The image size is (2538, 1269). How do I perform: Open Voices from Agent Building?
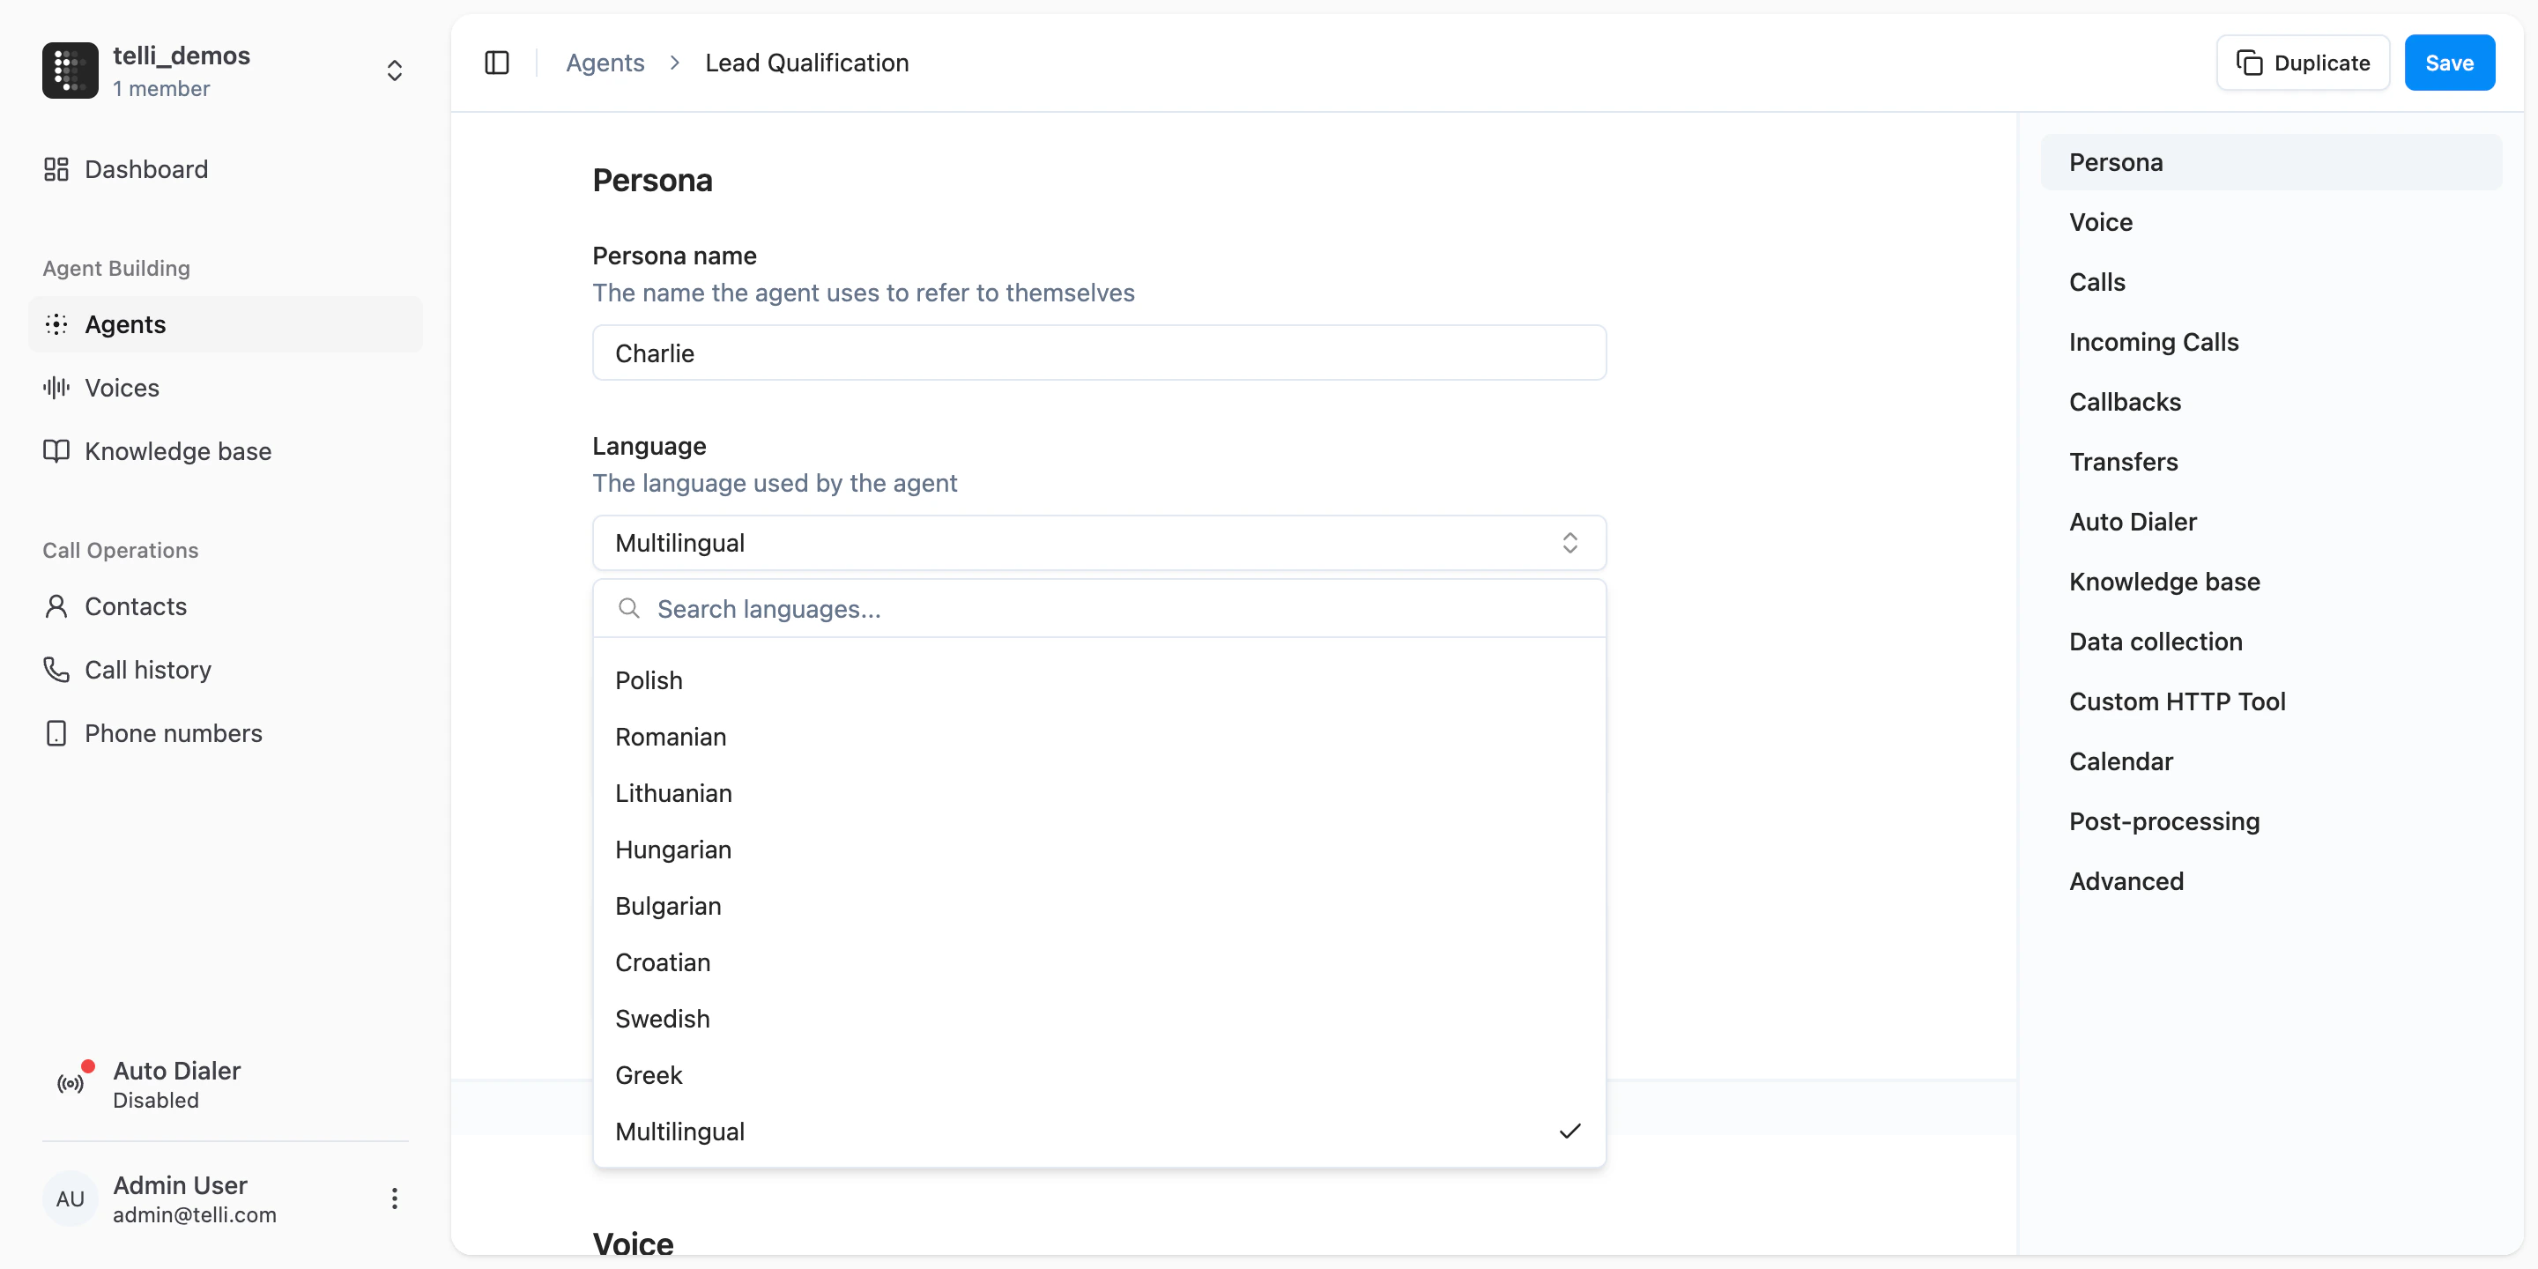tap(122, 387)
